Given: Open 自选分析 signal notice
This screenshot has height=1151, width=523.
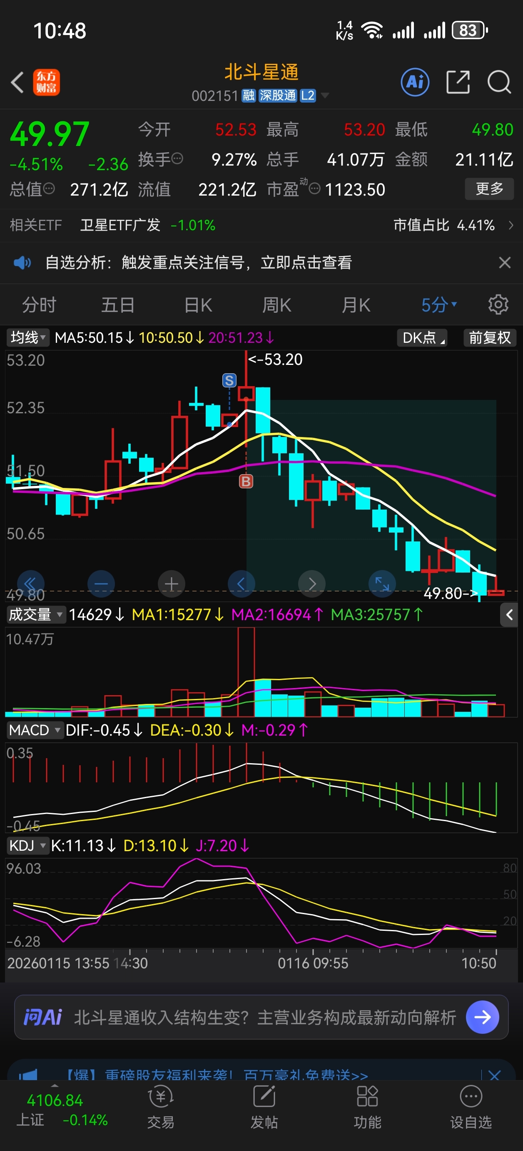Looking at the screenshot, I should click(x=199, y=263).
